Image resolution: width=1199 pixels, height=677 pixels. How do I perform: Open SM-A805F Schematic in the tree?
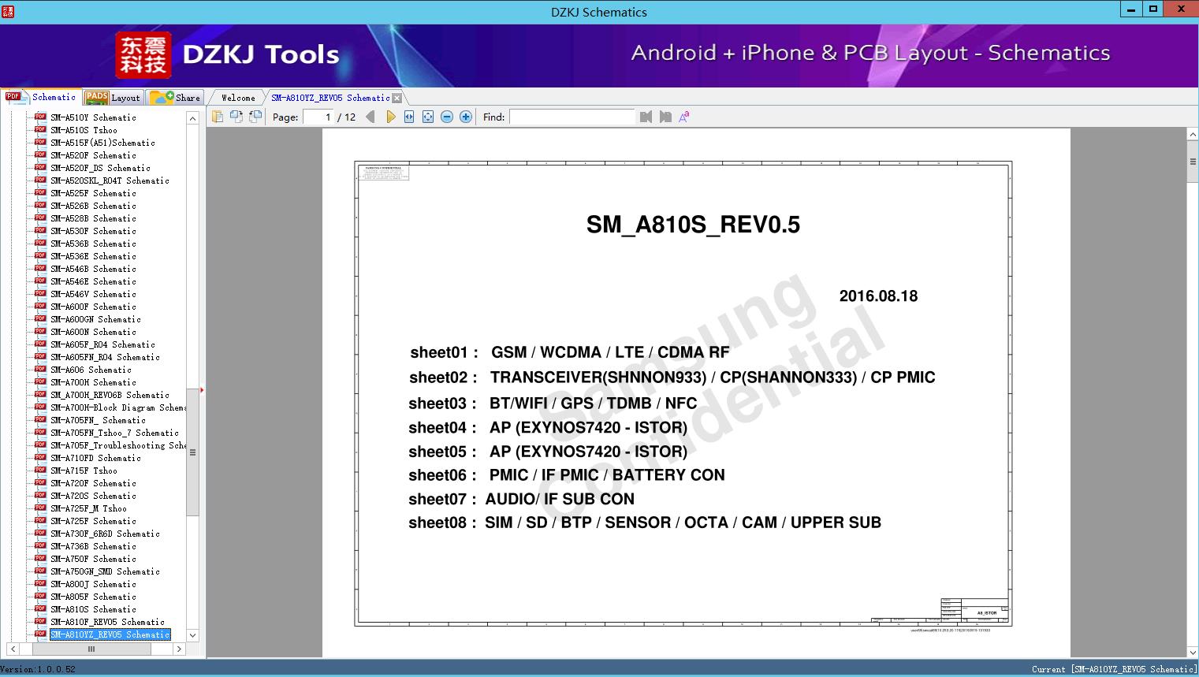(x=93, y=597)
